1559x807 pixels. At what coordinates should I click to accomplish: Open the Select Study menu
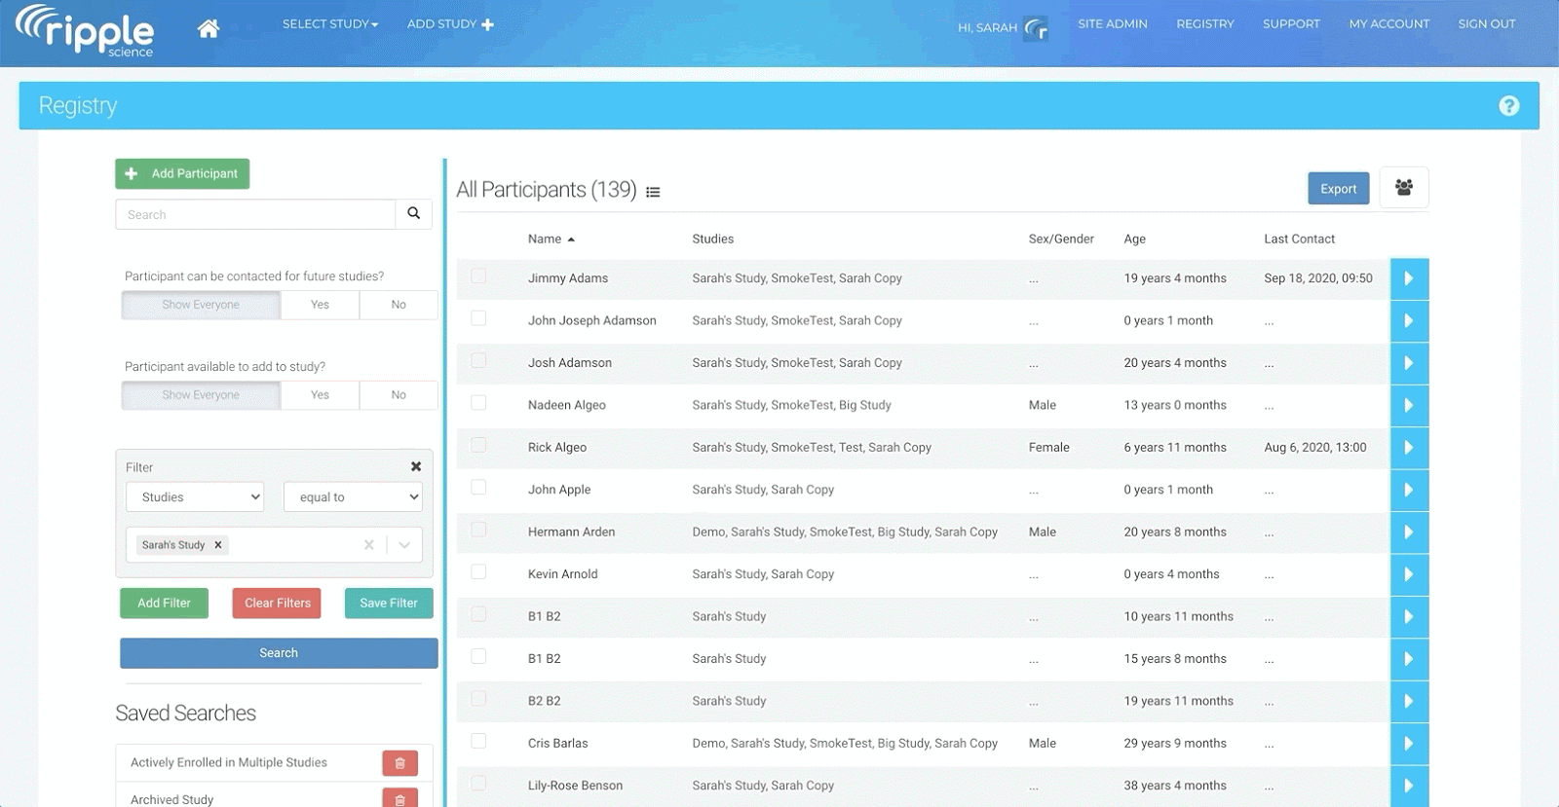point(329,24)
